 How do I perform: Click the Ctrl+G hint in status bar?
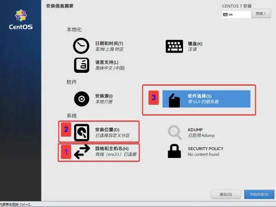point(26,204)
